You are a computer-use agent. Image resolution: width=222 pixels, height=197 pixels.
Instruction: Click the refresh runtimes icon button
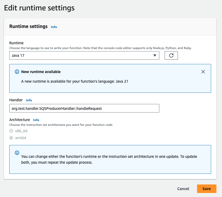171,55
